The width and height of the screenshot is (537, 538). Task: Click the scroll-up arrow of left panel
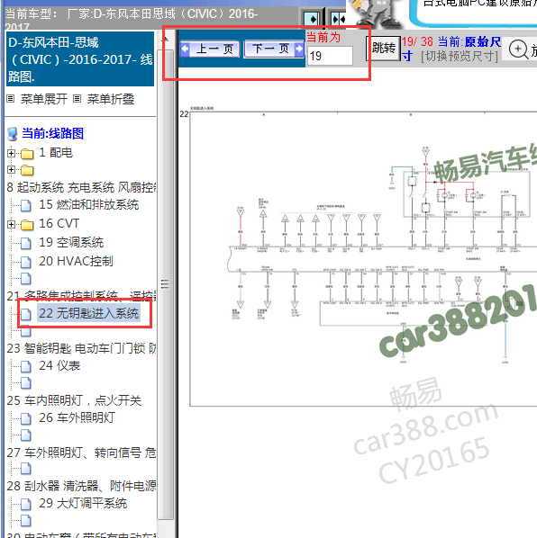165,40
